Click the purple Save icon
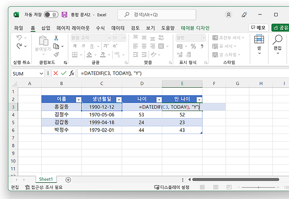This screenshot has width=289, height=199. pyautogui.click(x=64, y=14)
